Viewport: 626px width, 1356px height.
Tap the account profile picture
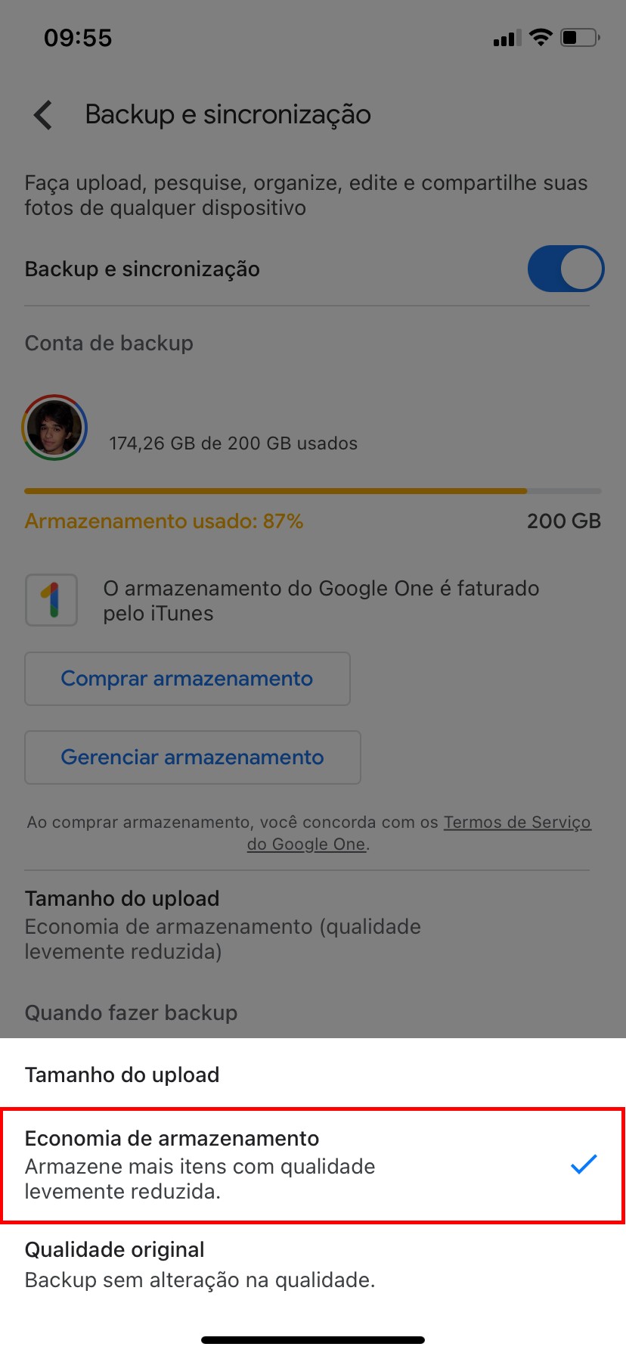point(54,428)
